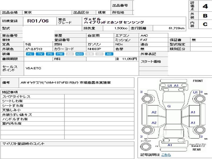The width and height of the screenshot is (212, 159).
Task: Click the 無 value beside 色替
Action: (x=142, y=49)
